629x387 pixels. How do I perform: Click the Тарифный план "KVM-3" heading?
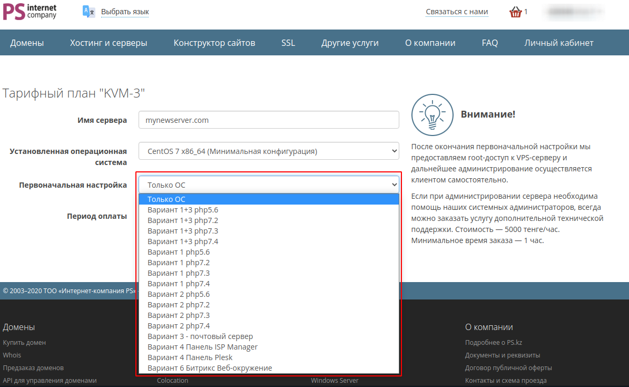tap(73, 93)
